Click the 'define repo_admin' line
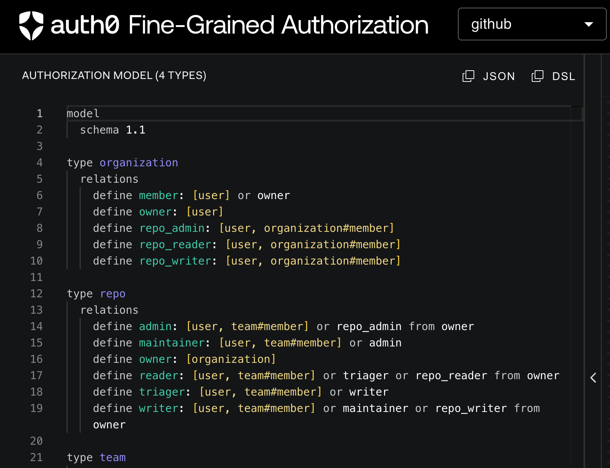610x468 pixels. pos(243,228)
